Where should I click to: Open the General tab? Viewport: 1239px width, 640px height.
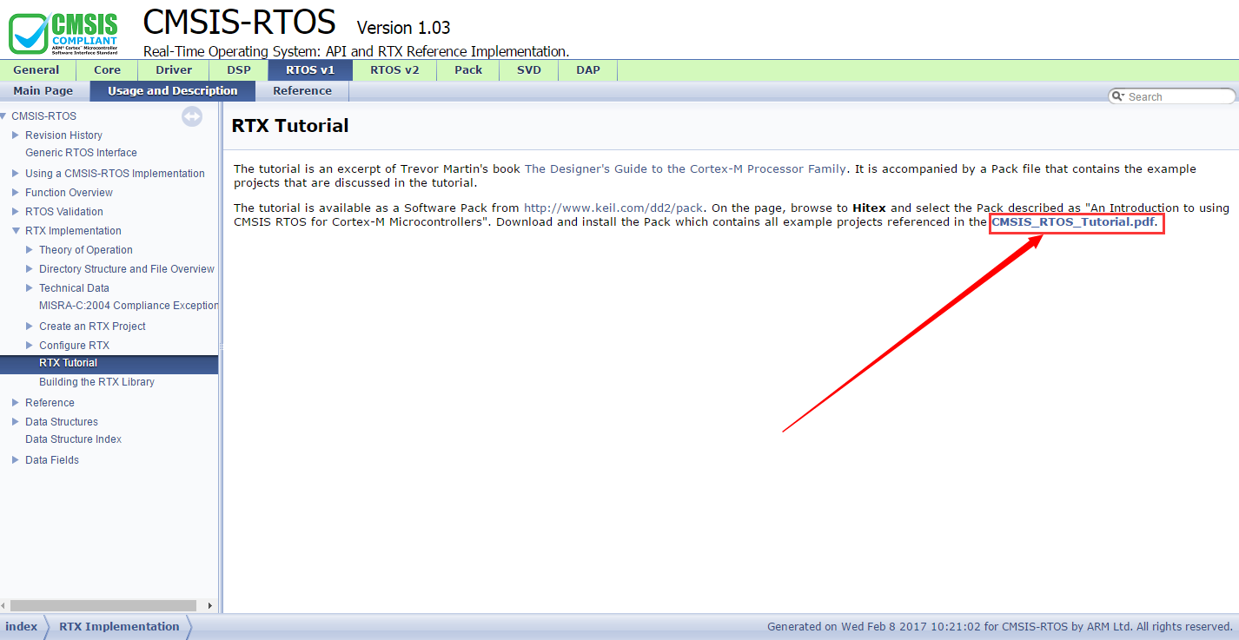(x=37, y=70)
